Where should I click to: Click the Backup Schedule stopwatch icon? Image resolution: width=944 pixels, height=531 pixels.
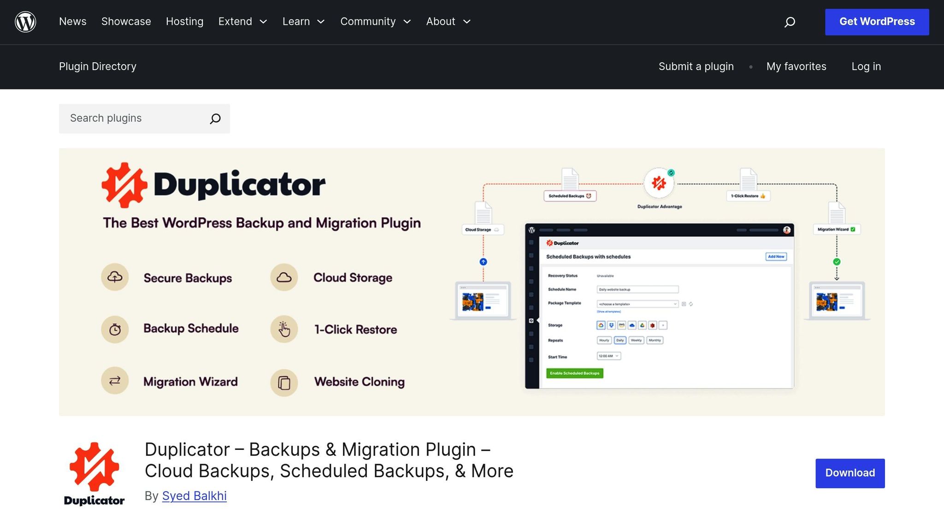115,329
